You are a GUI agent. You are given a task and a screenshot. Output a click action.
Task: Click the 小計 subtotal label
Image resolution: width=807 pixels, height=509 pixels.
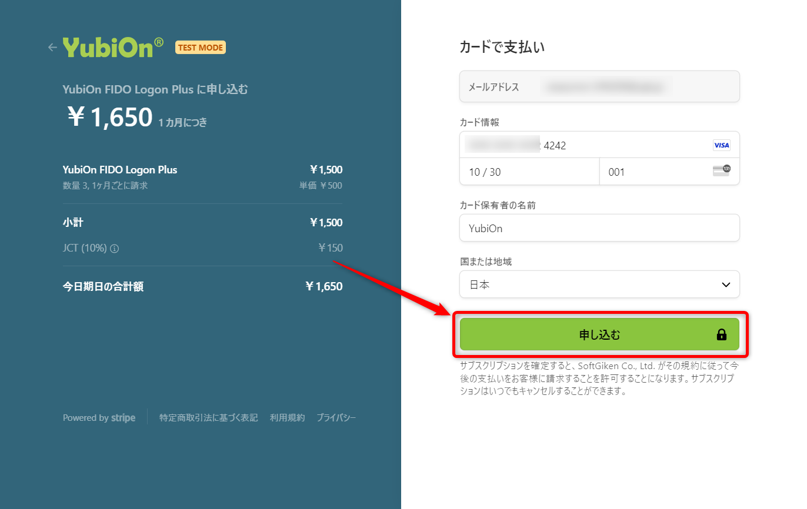click(x=72, y=223)
